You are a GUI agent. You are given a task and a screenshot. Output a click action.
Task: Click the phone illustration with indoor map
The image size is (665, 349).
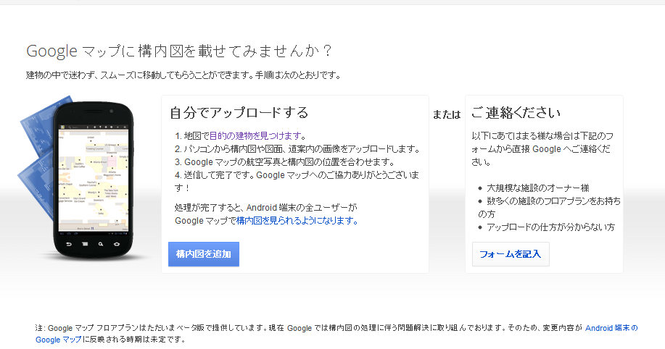tap(94, 179)
